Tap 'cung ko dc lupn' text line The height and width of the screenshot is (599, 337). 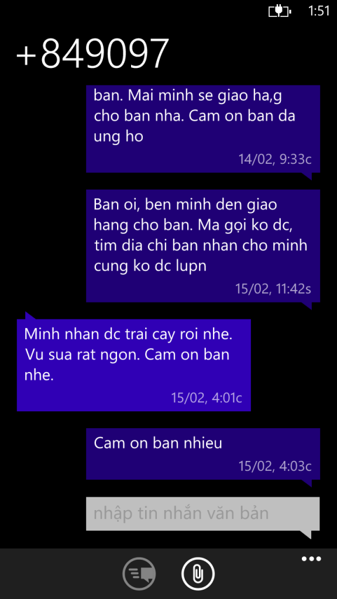(x=150, y=266)
